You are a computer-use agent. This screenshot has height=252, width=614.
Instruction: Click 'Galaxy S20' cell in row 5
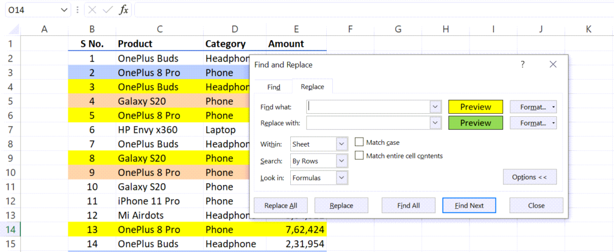click(159, 101)
